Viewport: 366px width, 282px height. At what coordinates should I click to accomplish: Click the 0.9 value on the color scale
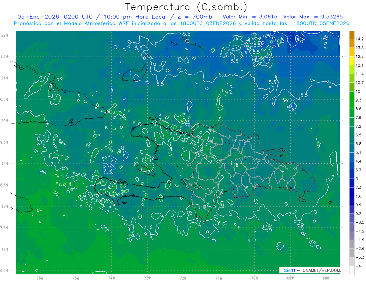click(x=359, y=205)
